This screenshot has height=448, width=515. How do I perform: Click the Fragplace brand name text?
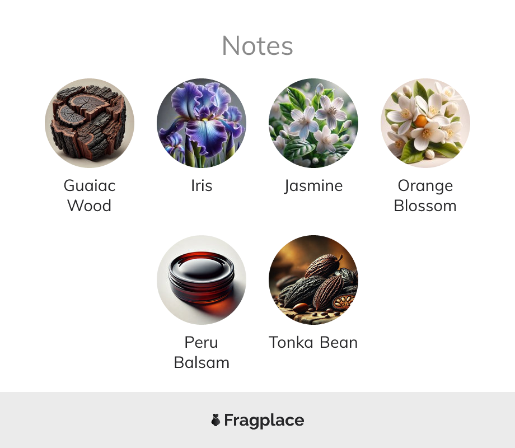264,421
